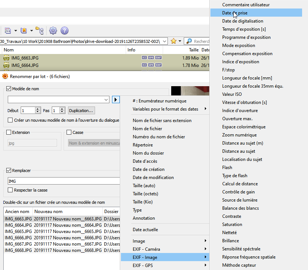Click the GPS badge on IMG_6664.JPG
The width and height of the screenshot is (308, 270).
[x=151, y=65]
